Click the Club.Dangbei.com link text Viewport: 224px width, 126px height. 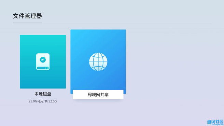(217, 125)
